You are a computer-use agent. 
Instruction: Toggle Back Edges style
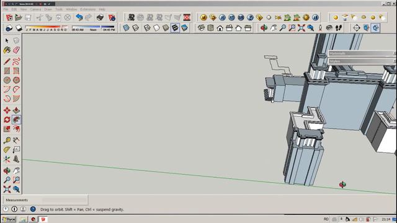pyautogui.click(x=135, y=28)
